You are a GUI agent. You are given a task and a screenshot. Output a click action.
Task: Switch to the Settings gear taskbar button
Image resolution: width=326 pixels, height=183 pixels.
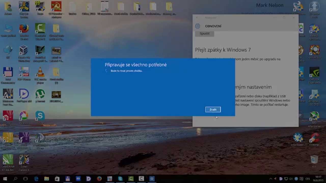[x=152, y=179]
